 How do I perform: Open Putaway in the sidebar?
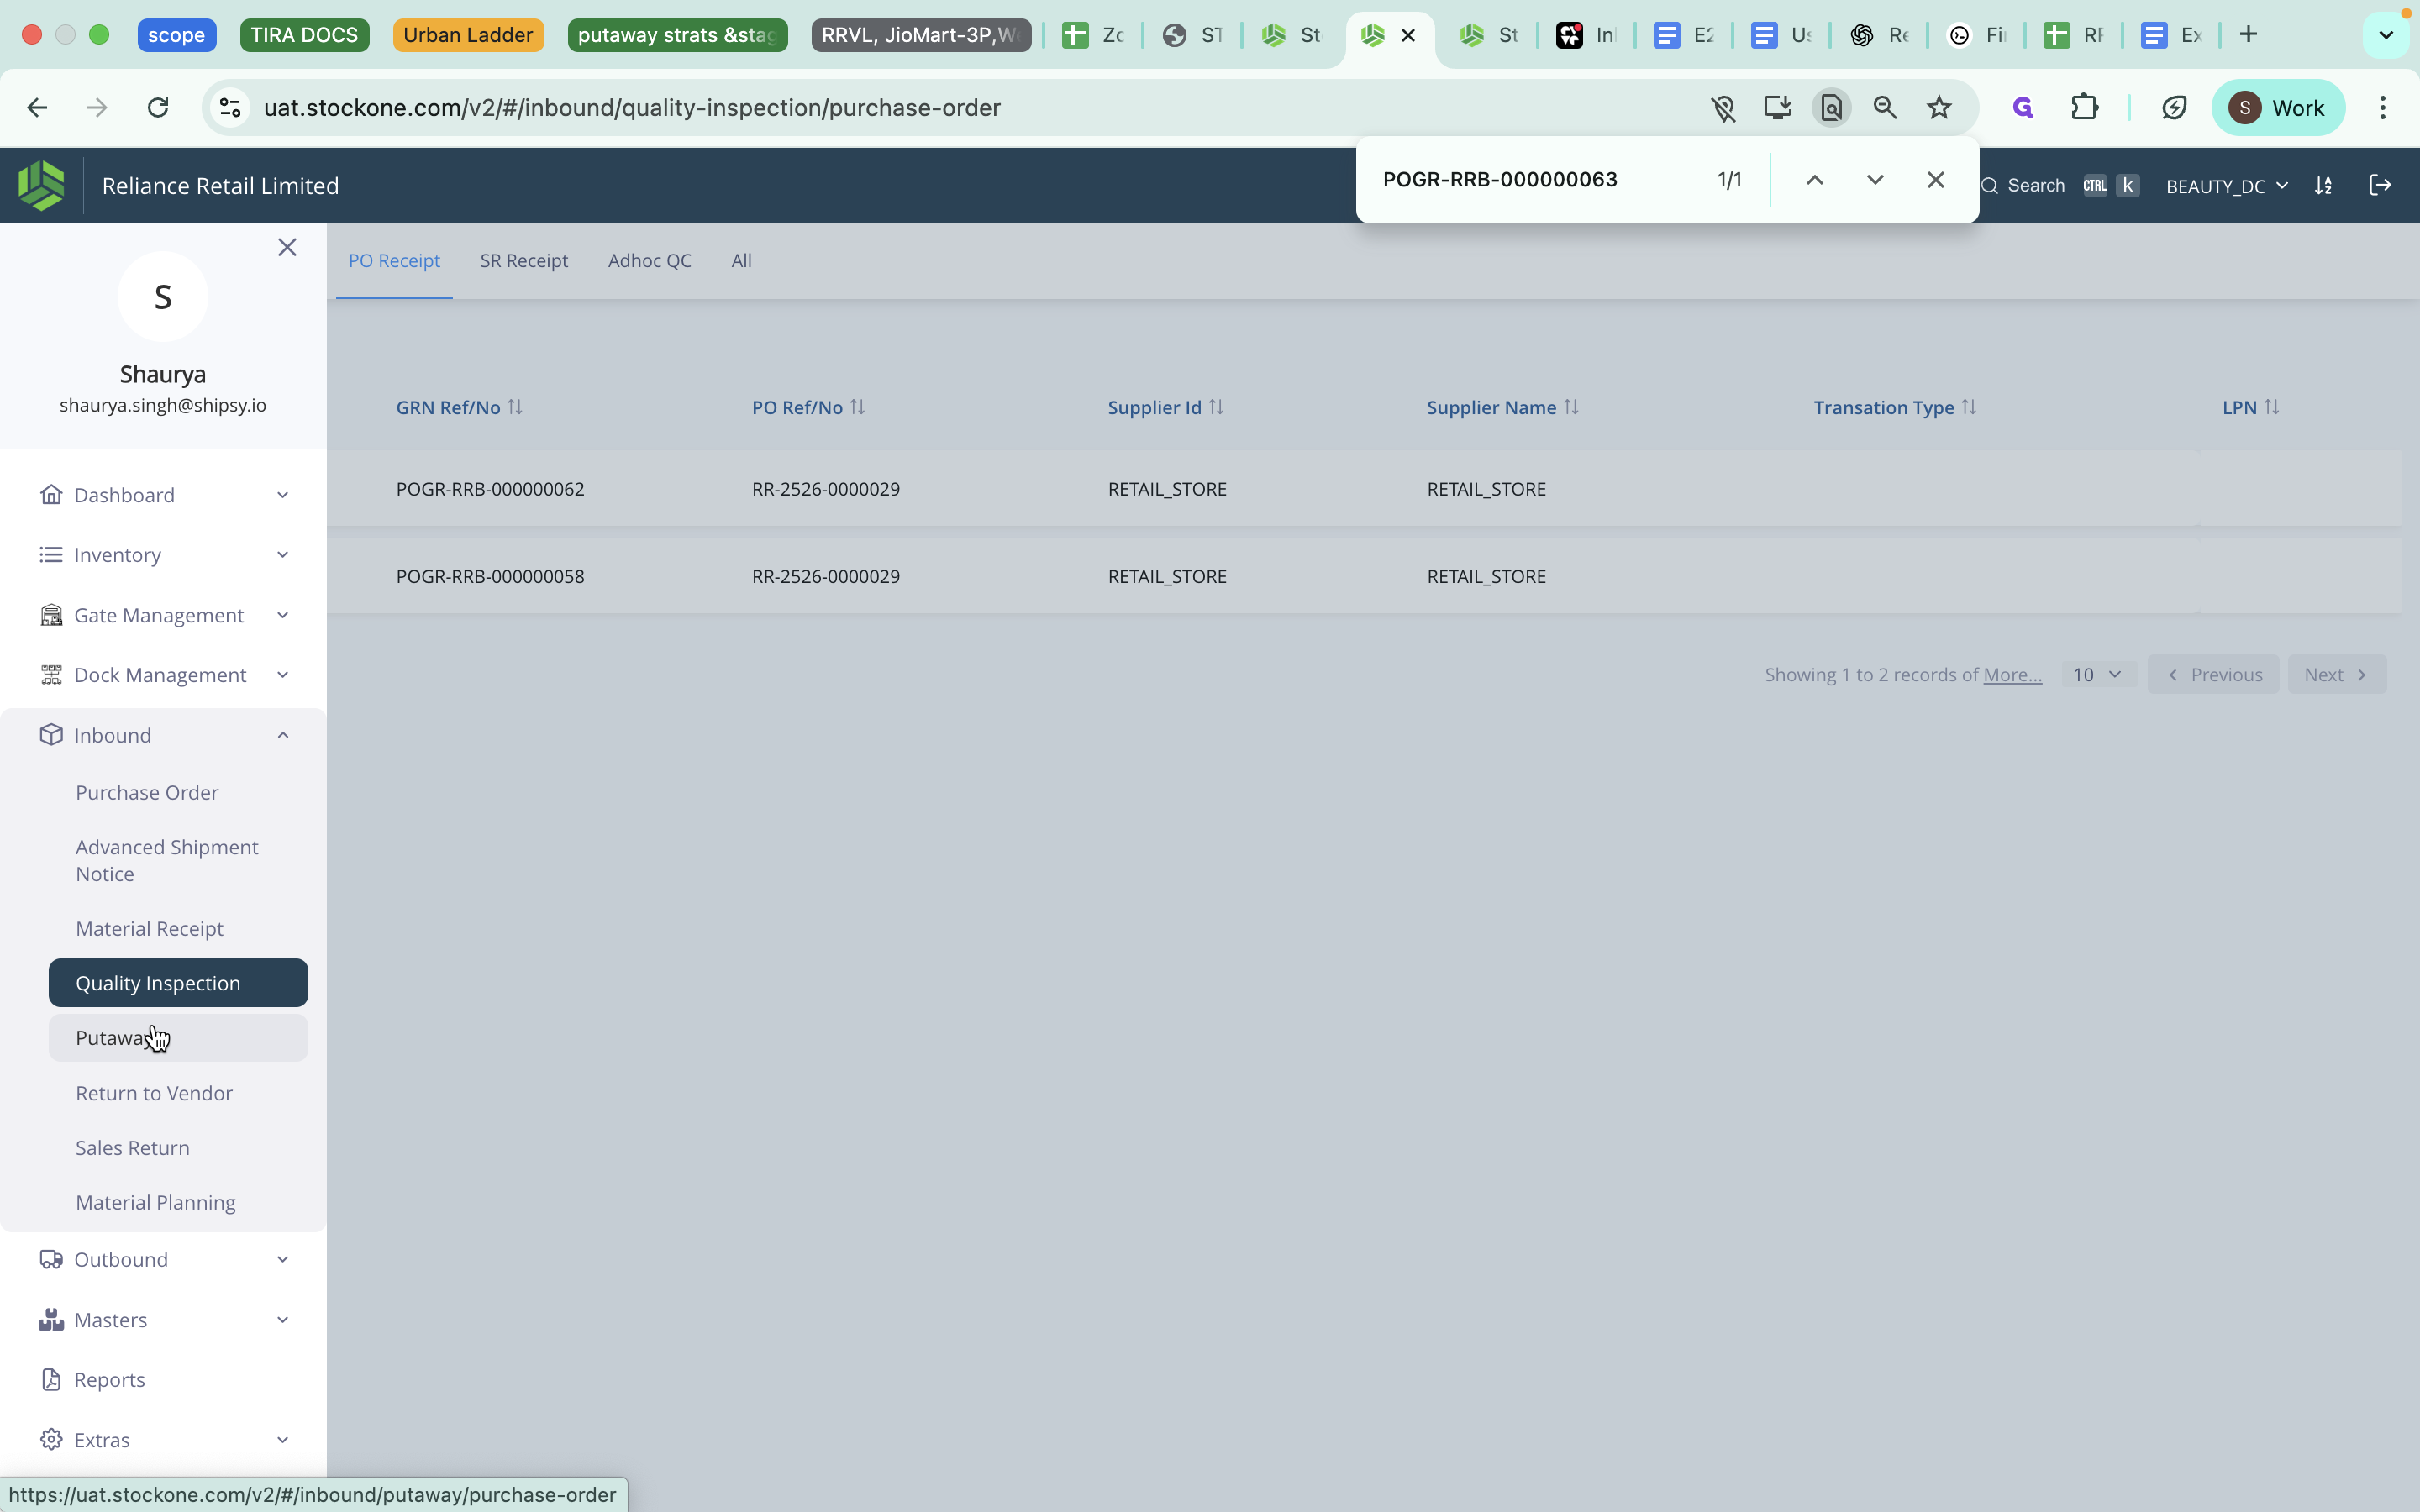[x=112, y=1038]
